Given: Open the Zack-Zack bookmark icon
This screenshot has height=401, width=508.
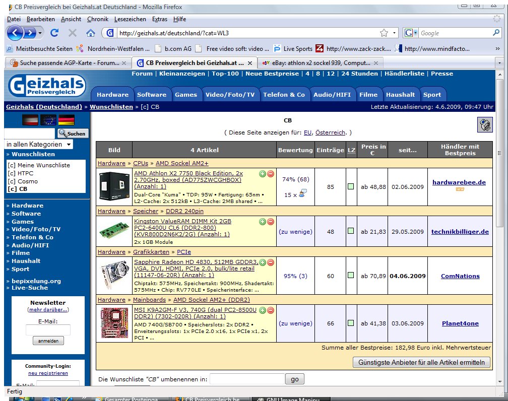Looking at the screenshot, I should tap(320, 48).
